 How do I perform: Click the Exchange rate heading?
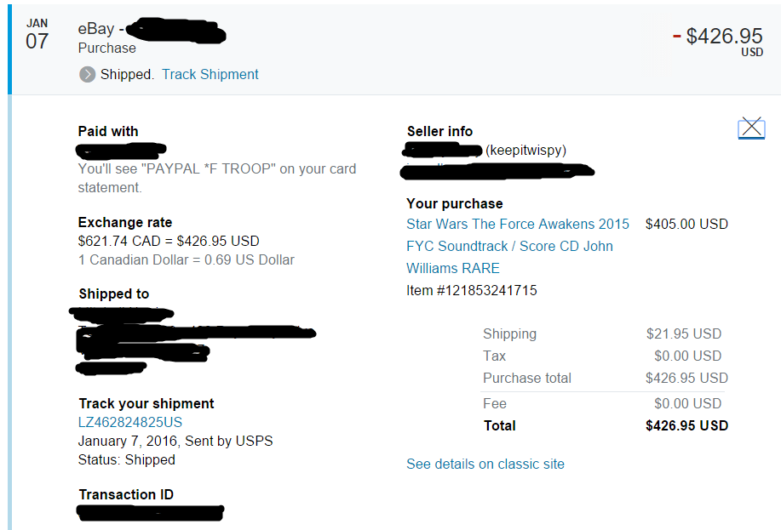click(125, 223)
